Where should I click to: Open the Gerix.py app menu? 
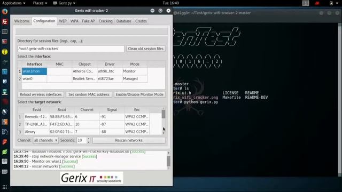(64, 3)
